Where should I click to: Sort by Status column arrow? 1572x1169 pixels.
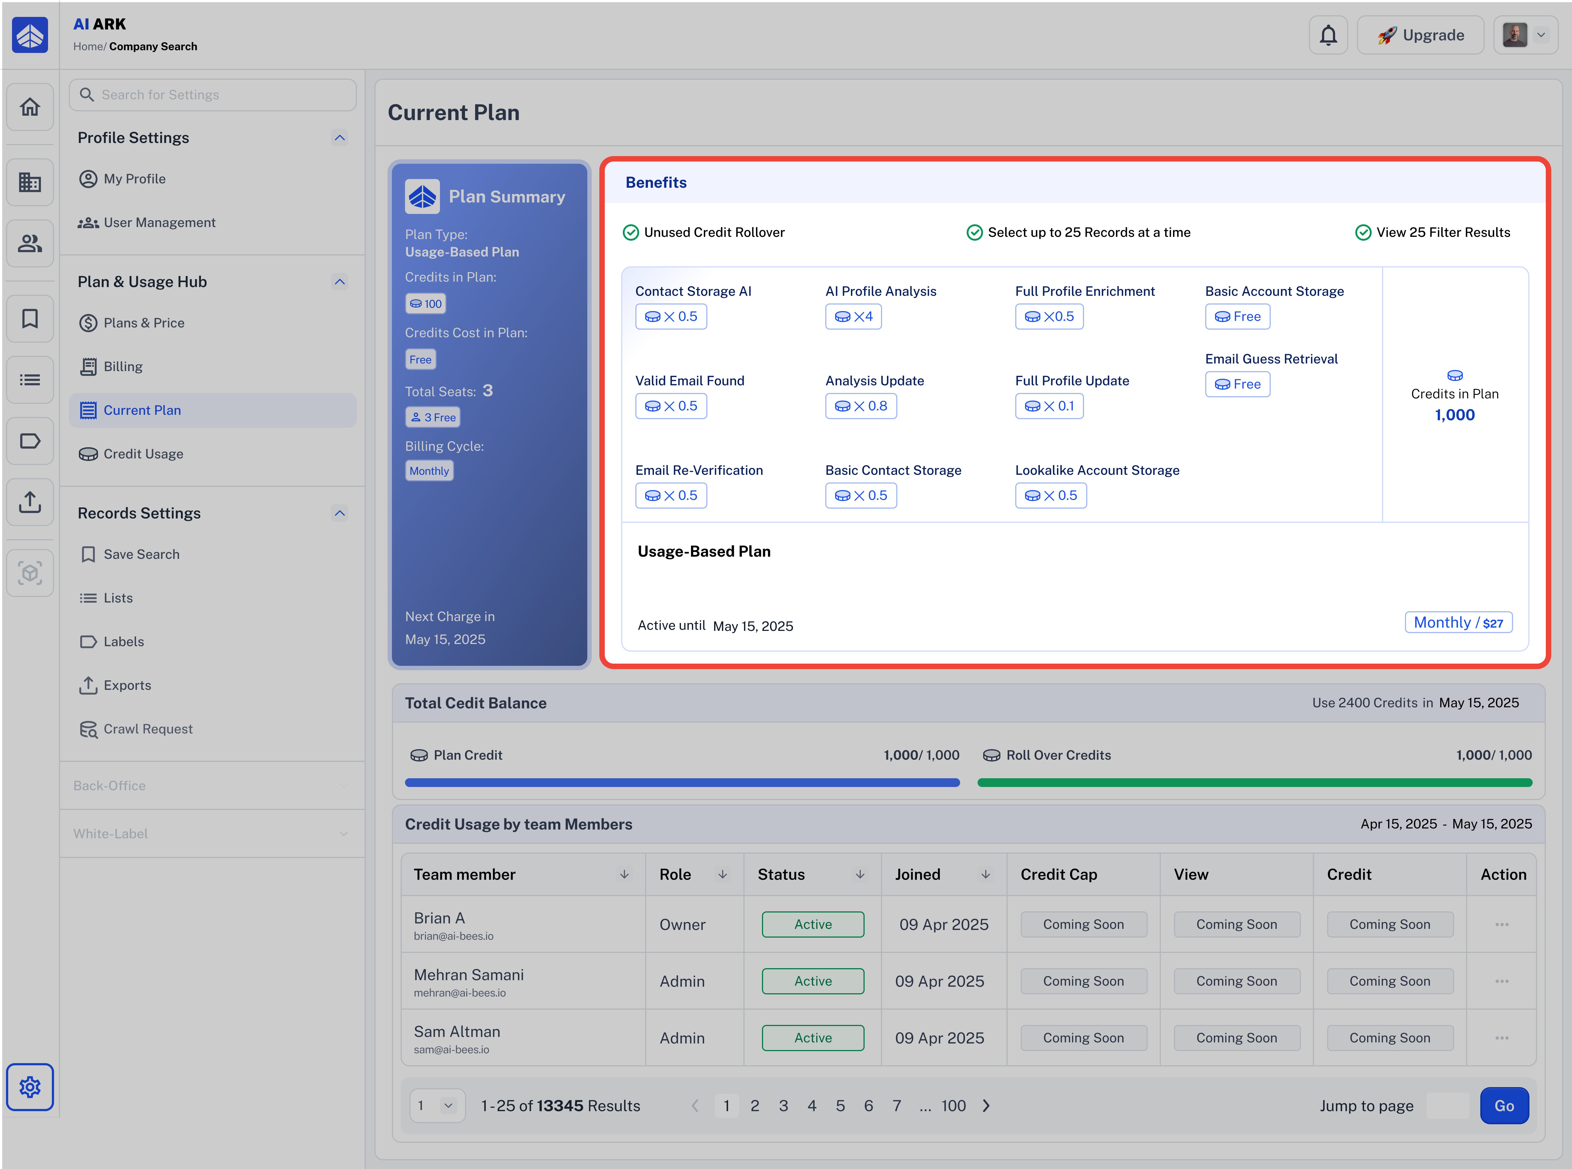(860, 875)
